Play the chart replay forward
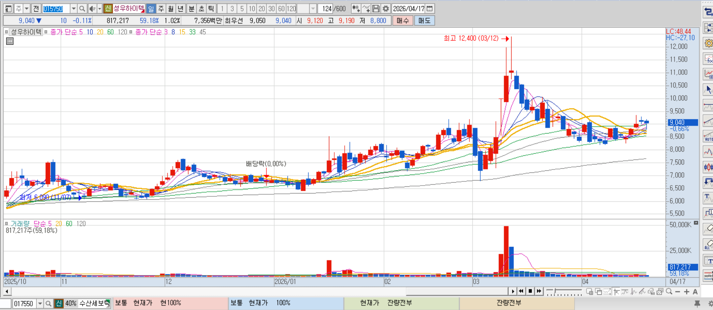Image resolution: width=713 pixels, height=310 pixels. (x=512, y=291)
